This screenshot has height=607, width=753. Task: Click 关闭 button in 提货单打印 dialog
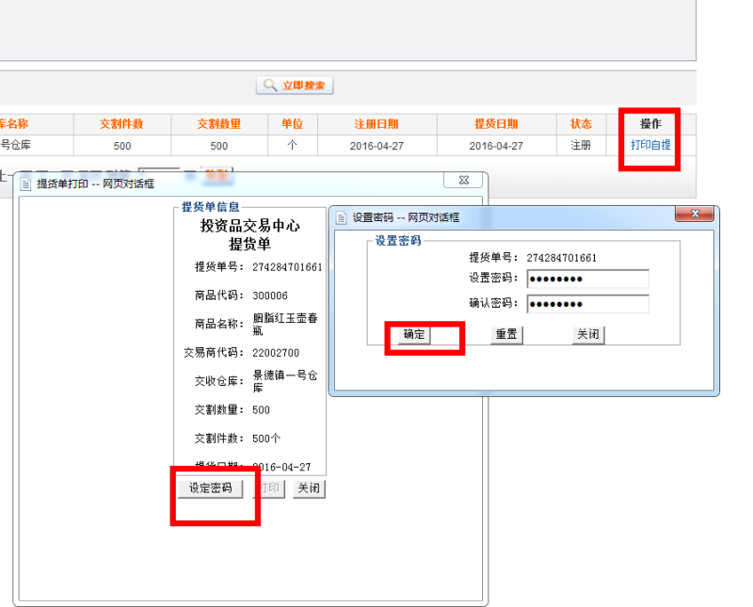pyautogui.click(x=309, y=488)
